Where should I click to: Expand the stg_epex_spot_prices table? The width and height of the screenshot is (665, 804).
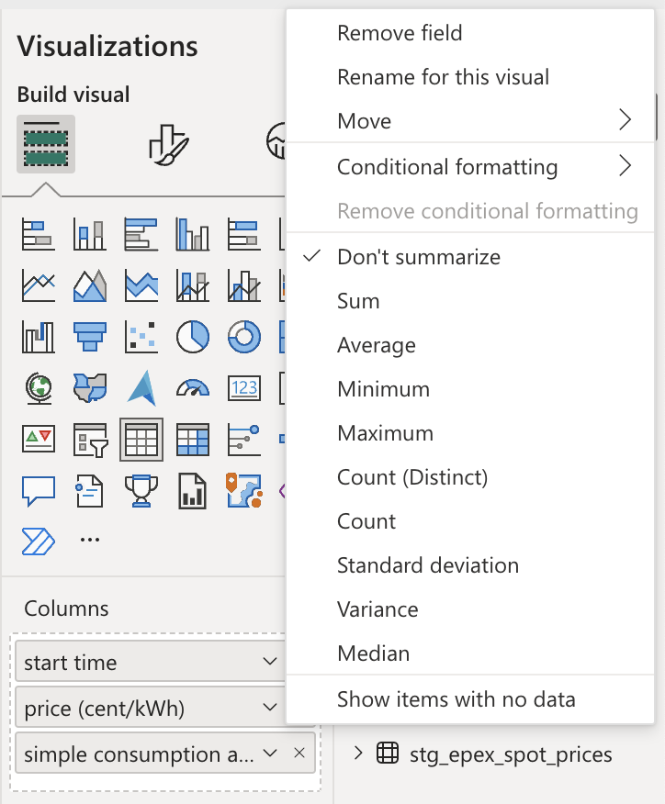click(x=356, y=754)
